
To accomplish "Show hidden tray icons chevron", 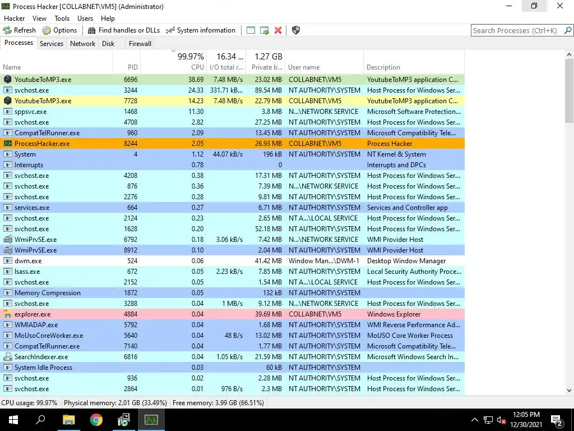I will pos(474,420).
